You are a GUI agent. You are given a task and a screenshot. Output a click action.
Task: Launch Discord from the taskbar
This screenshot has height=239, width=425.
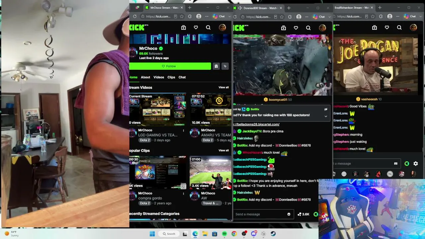click(x=254, y=234)
